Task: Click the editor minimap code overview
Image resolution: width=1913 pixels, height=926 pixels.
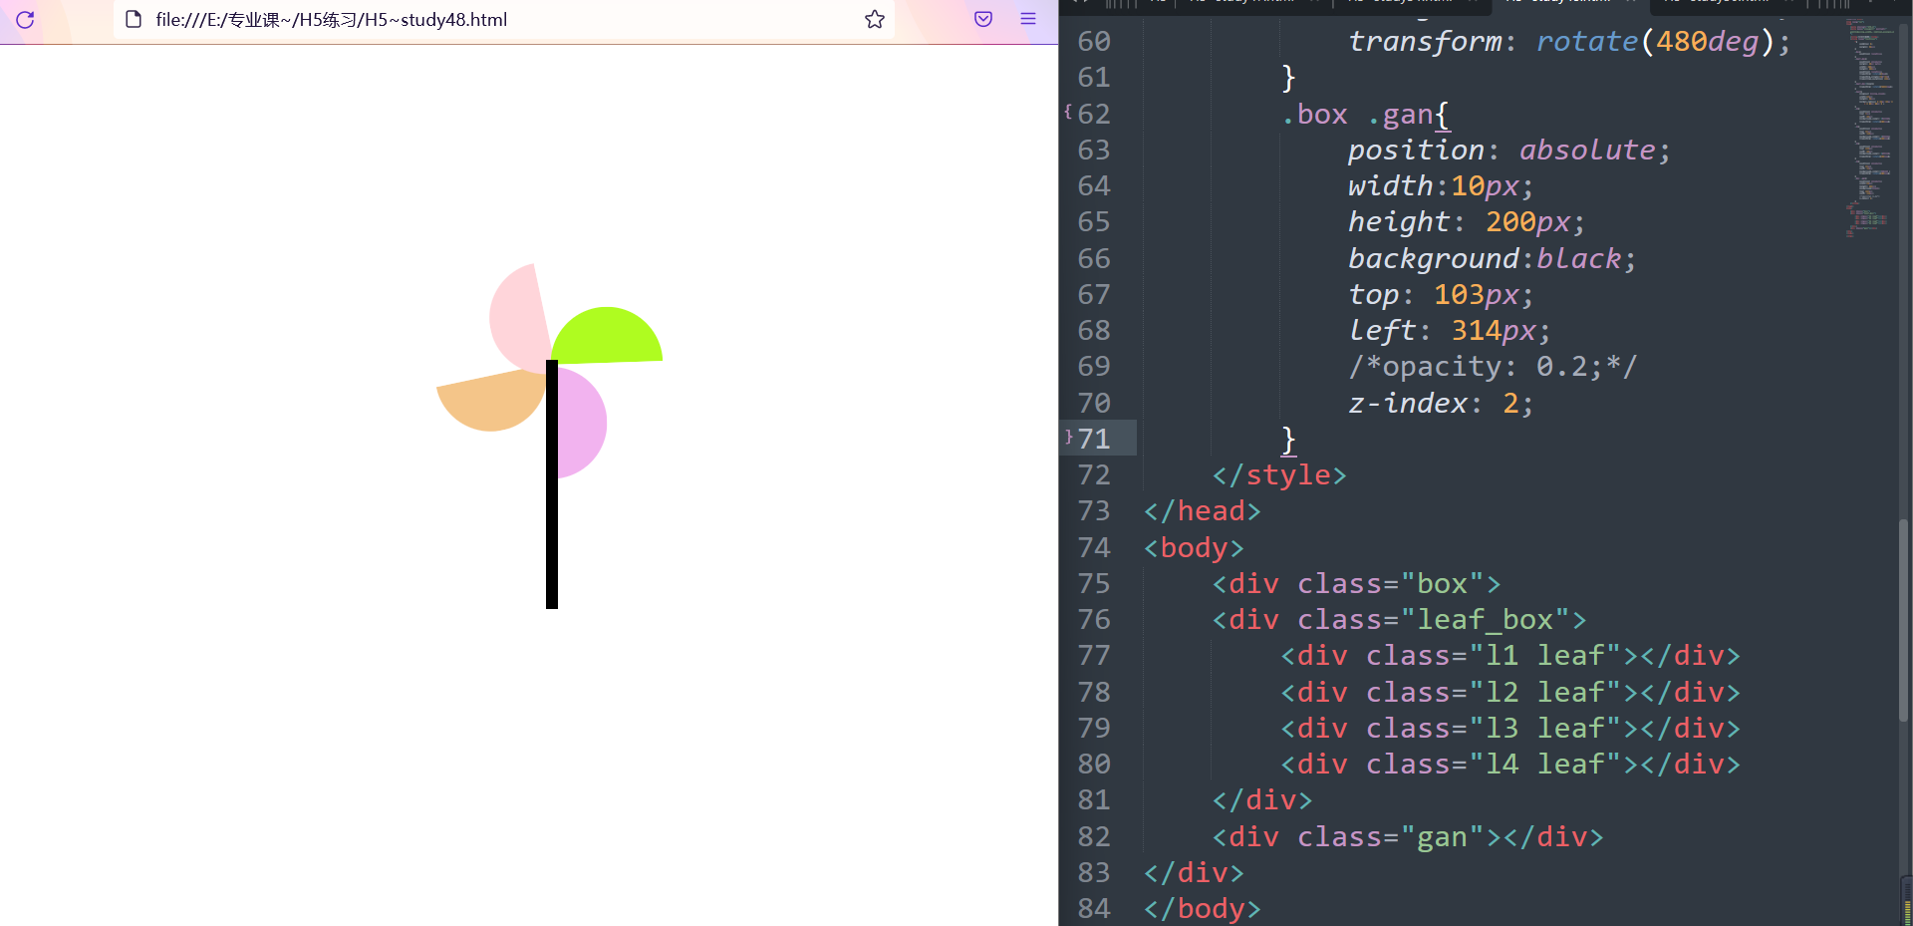Action: [x=1870, y=128]
